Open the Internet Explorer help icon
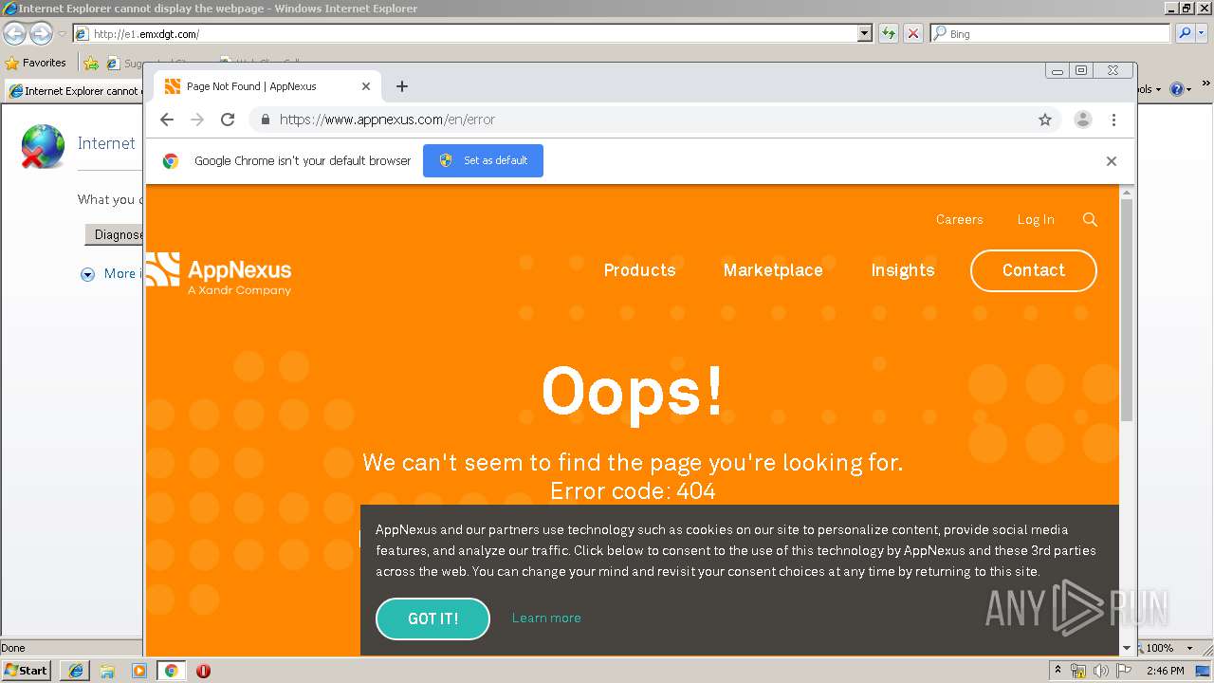Viewport: 1214px width, 683px height. click(x=1177, y=89)
